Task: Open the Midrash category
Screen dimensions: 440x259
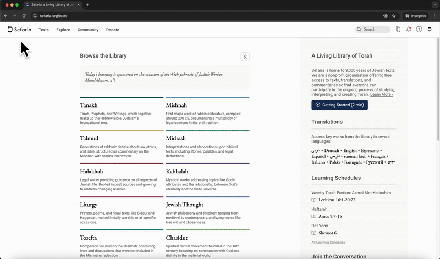Action: 175,138
